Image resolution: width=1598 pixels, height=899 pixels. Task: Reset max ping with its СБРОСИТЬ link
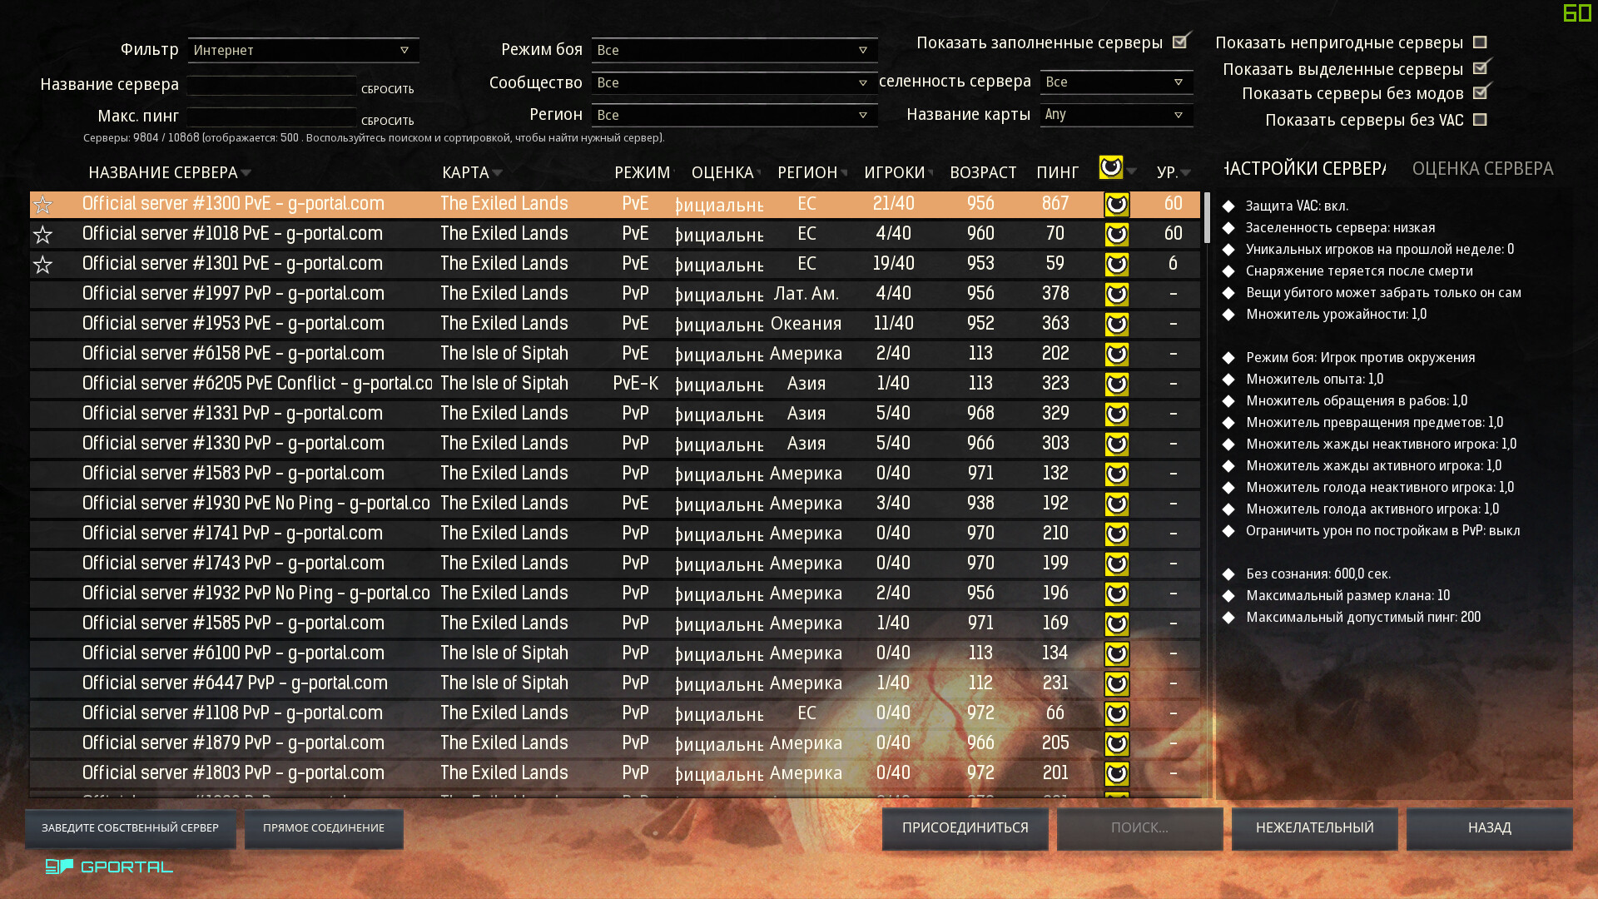coord(387,121)
